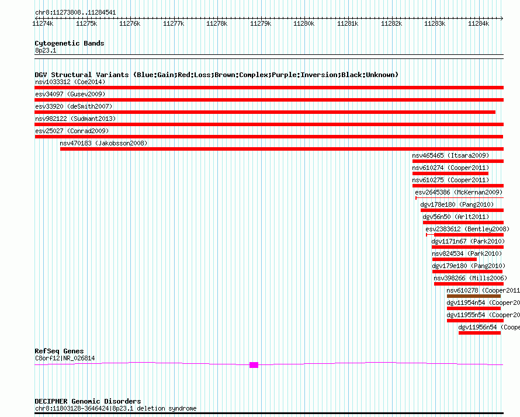Click the 8p23.1 deletion syndrome label
Viewport: 520px width, 417px height.
pyautogui.click(x=116, y=408)
